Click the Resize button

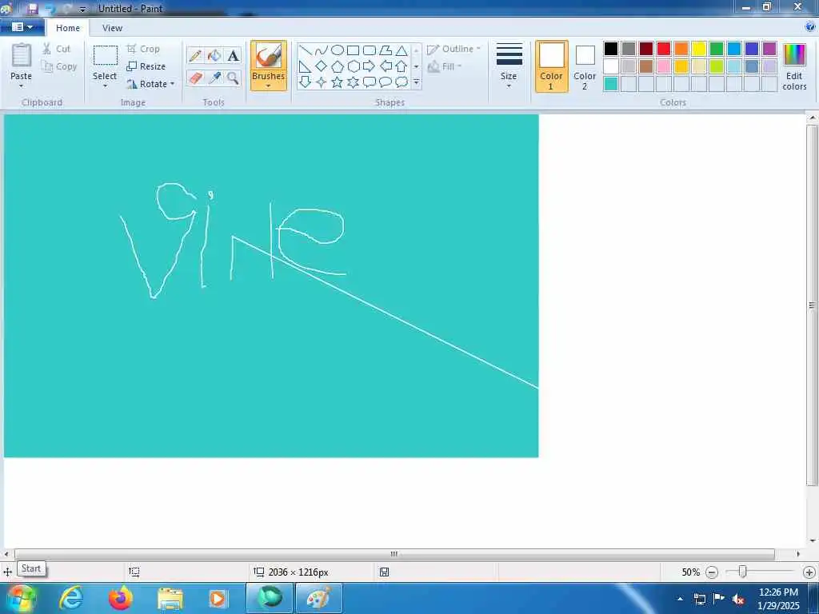click(x=146, y=66)
